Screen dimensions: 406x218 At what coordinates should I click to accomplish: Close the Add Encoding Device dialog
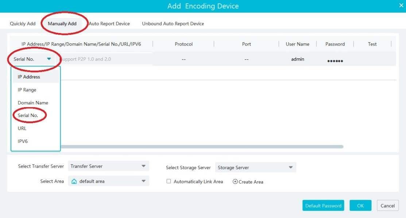(x=401, y=5)
